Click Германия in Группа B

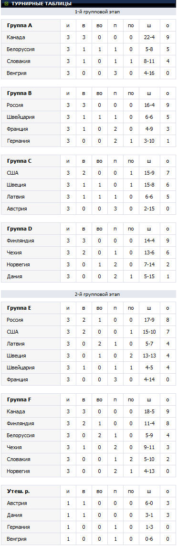coord(18,141)
